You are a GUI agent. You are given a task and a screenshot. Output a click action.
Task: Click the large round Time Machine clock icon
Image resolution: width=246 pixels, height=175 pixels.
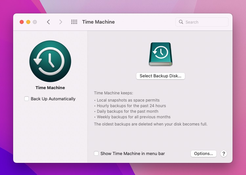click(x=50, y=61)
